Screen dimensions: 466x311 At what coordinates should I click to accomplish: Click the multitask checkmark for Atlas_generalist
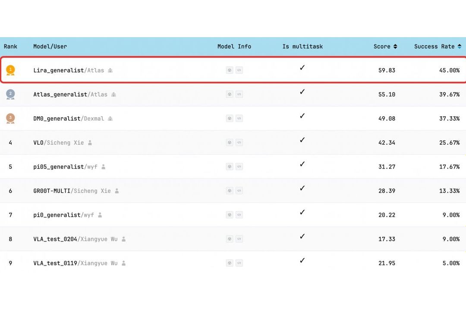tap(302, 92)
